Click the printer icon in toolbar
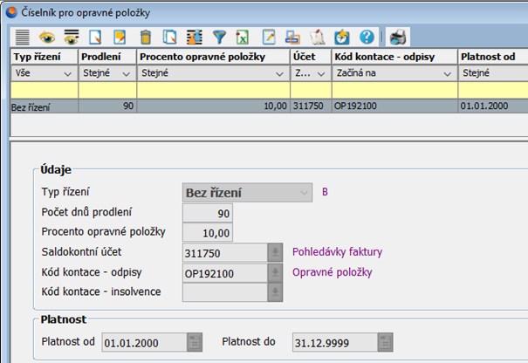Image resolution: width=528 pixels, height=363 pixels. point(398,37)
